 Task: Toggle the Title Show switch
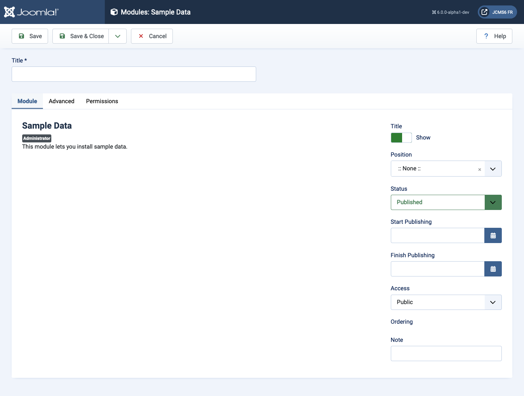click(x=401, y=138)
